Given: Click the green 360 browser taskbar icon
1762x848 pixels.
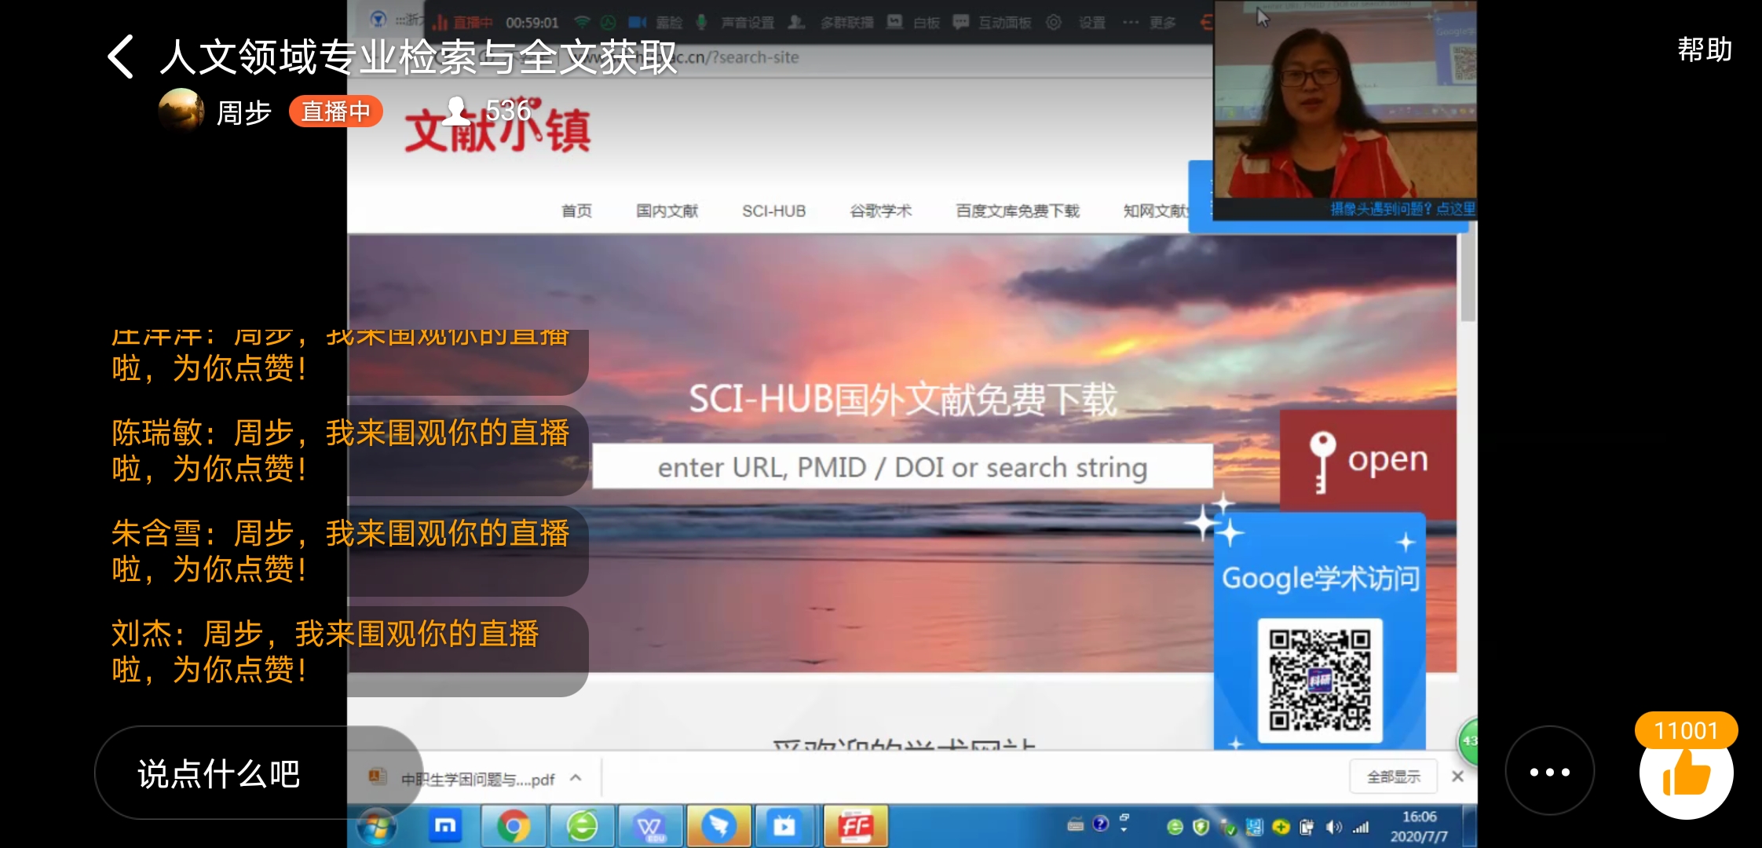Looking at the screenshot, I should click(x=582, y=826).
